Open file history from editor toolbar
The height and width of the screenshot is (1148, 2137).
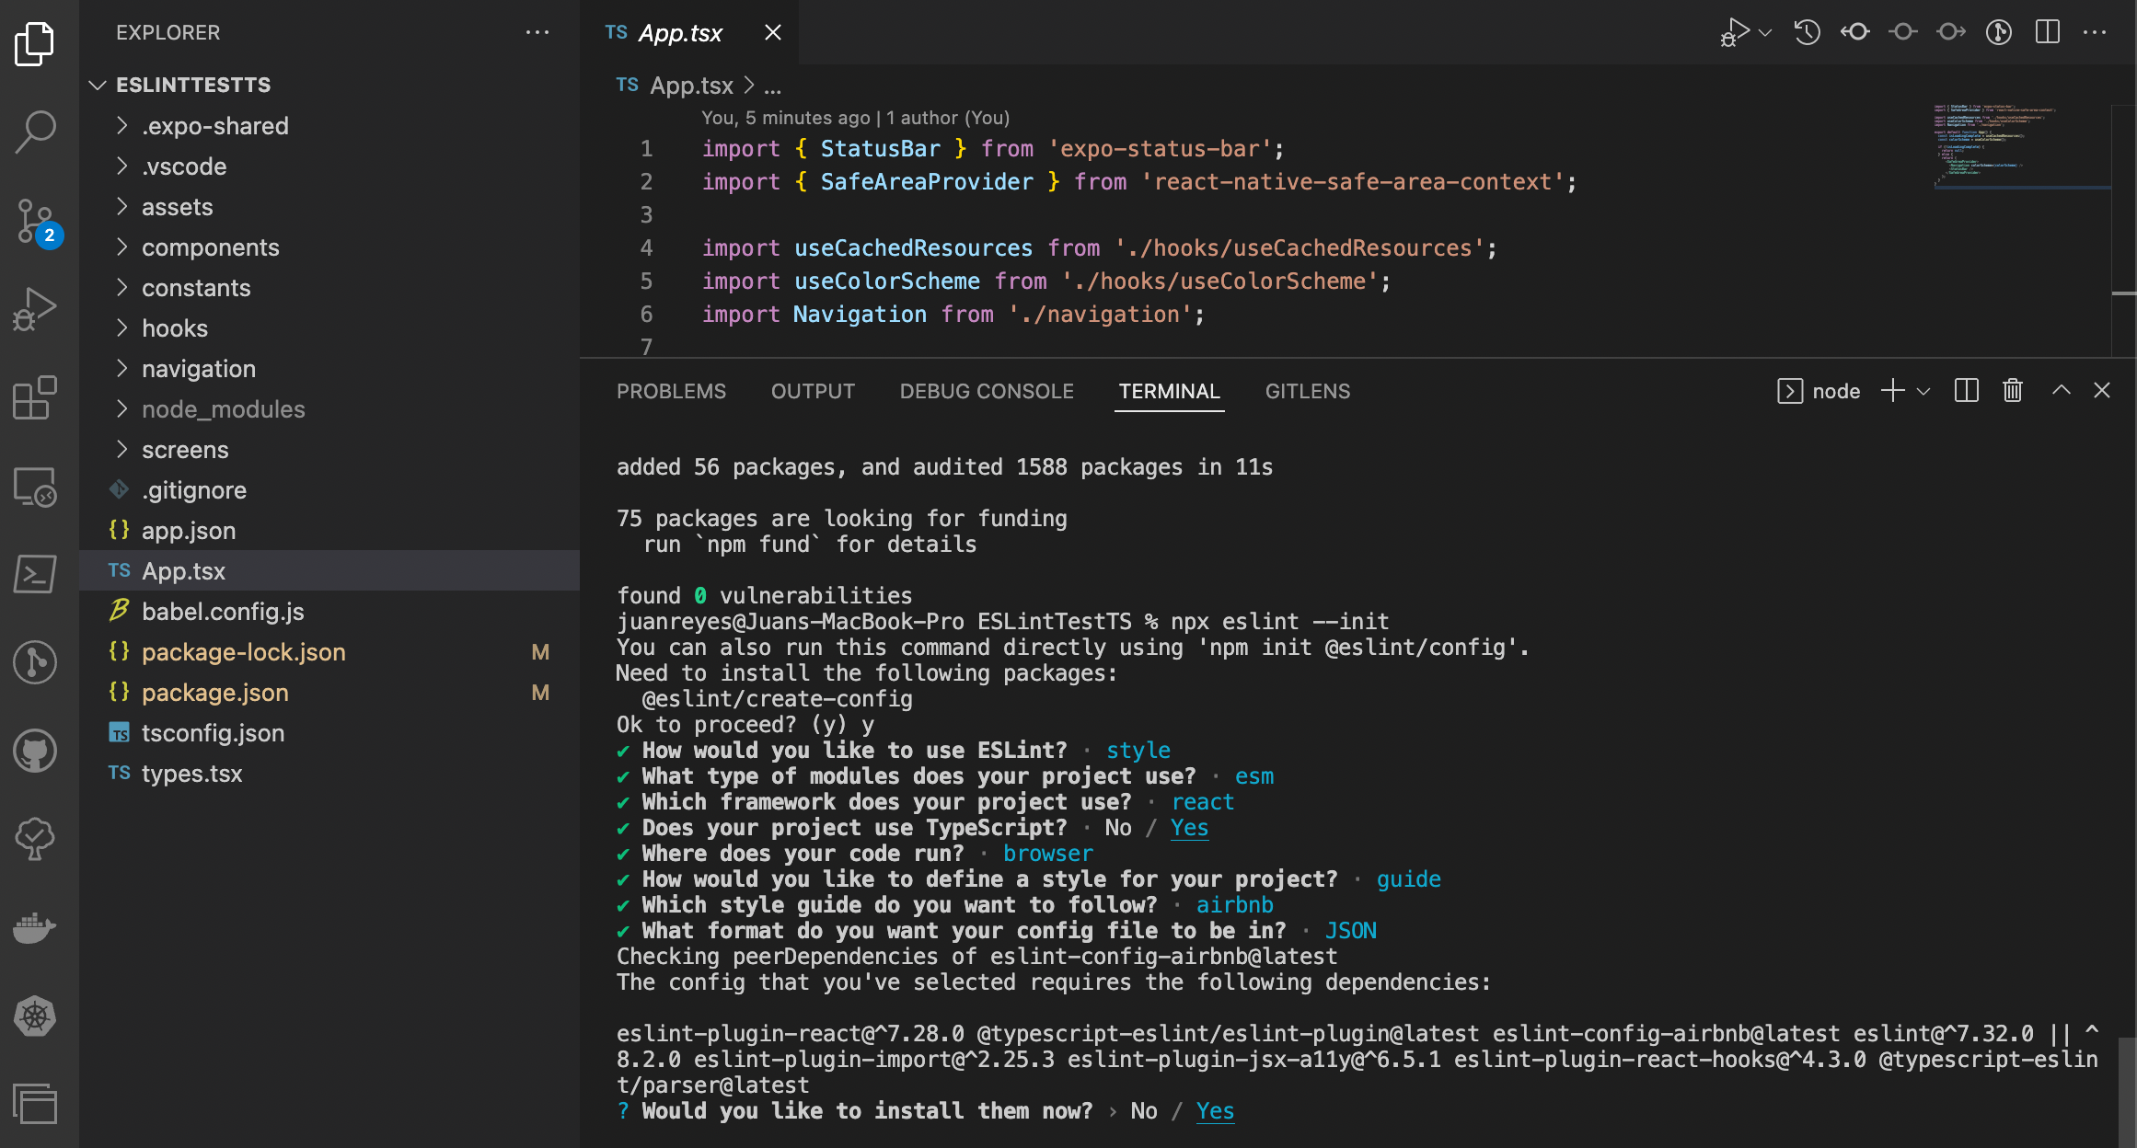pyautogui.click(x=1808, y=32)
